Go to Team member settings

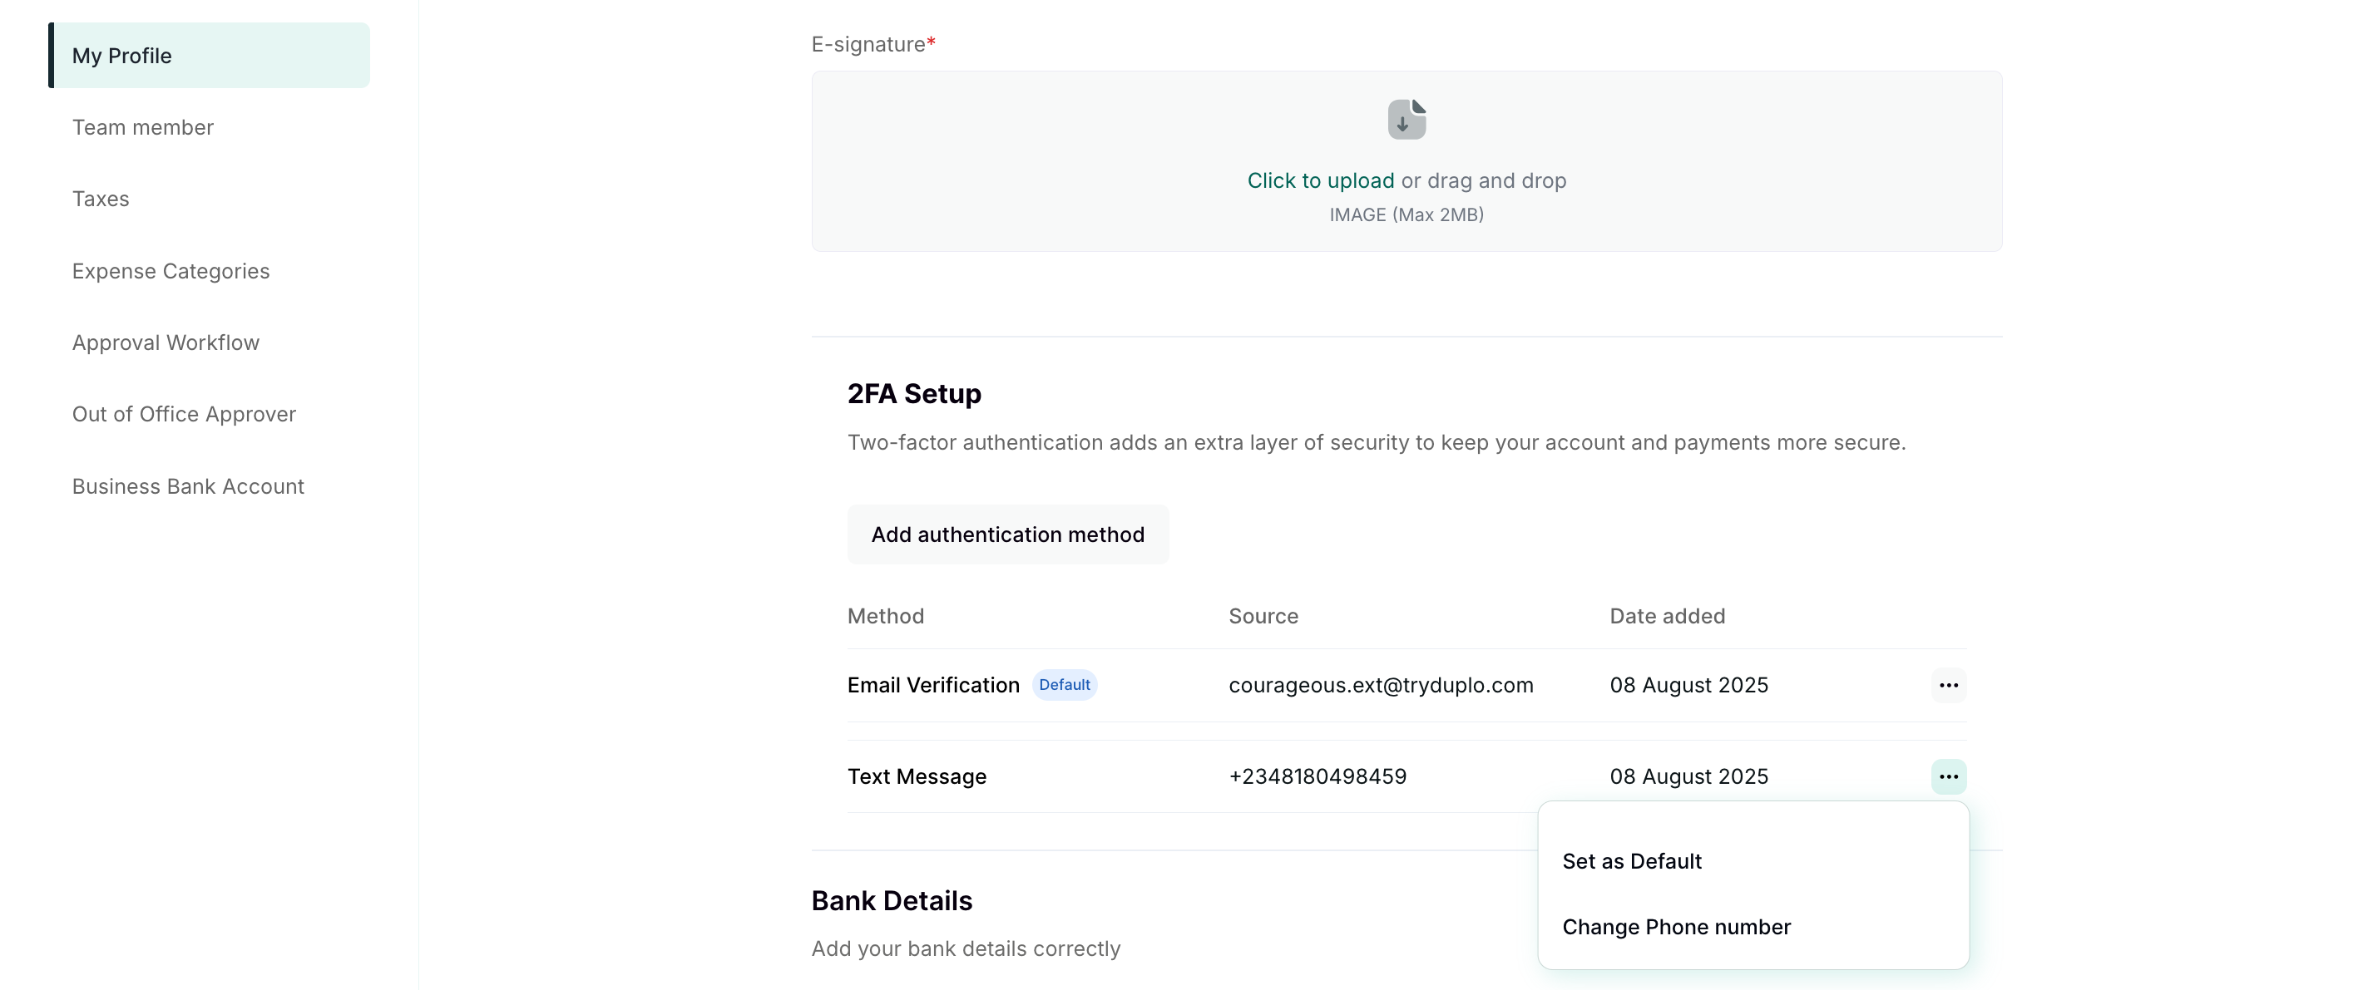click(x=143, y=127)
